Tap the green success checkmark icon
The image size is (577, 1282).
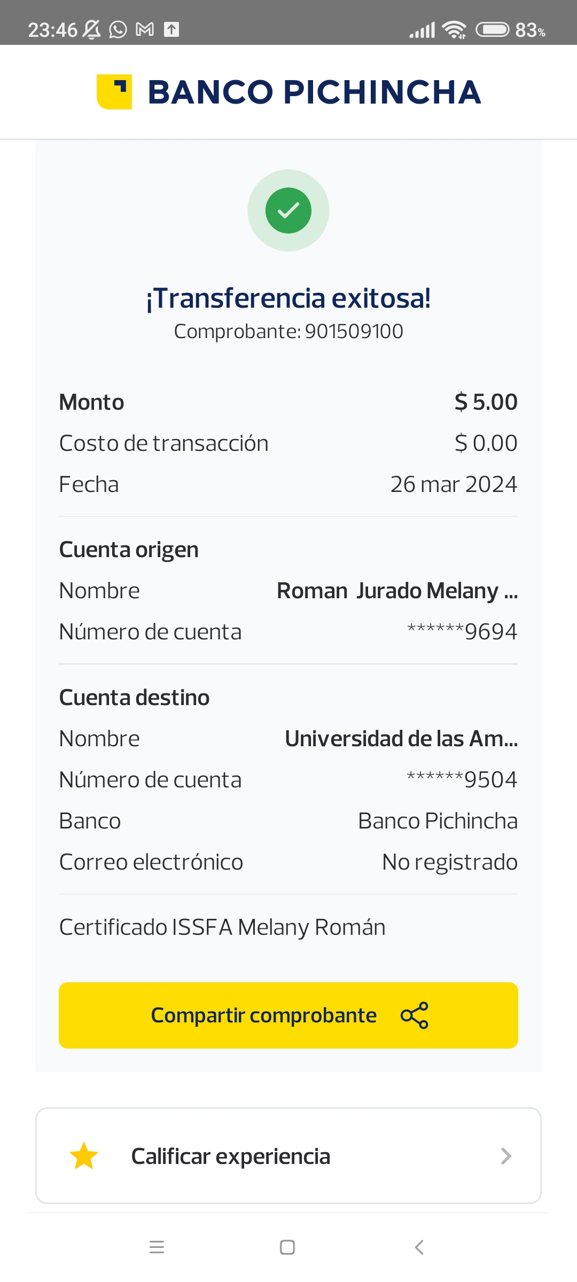click(288, 210)
